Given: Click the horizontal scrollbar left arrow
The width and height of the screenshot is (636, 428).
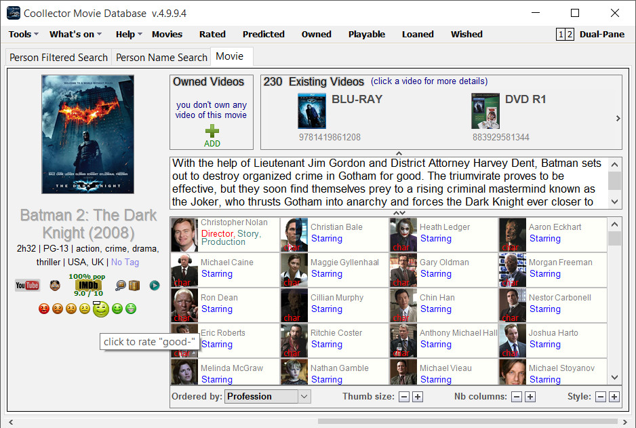Looking at the screenshot, I should pyautogui.click(x=11, y=423).
